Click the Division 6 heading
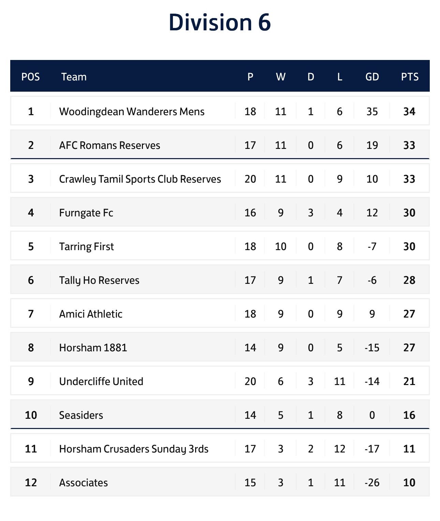 220,22
